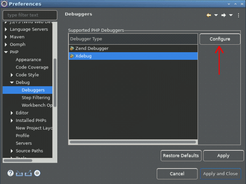Click the Xdebug row icon
The height and width of the screenshot is (184, 246).
point(72,56)
